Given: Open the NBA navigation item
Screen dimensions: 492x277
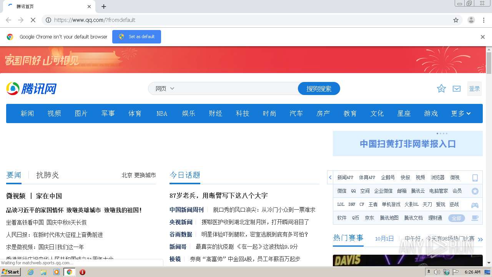Looking at the screenshot, I should [162, 113].
